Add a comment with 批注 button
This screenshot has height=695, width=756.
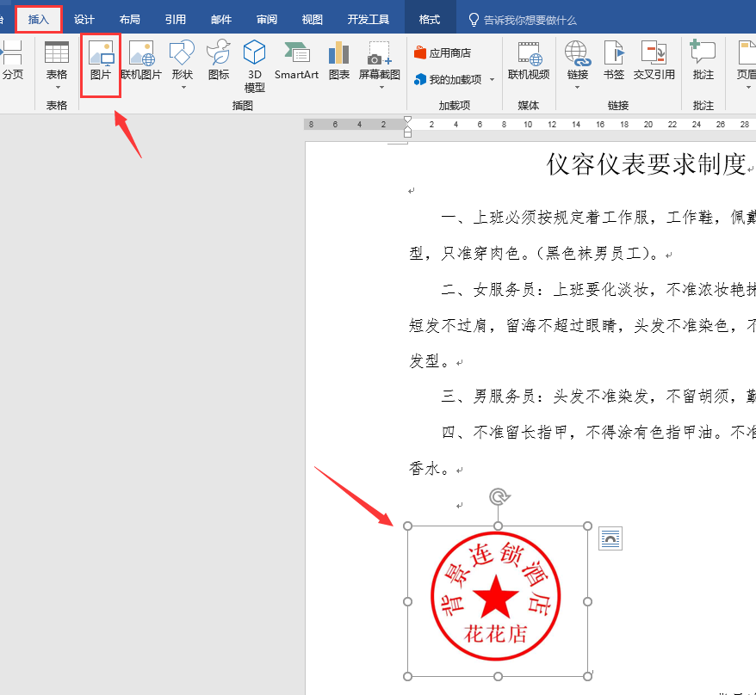(x=703, y=61)
